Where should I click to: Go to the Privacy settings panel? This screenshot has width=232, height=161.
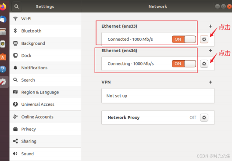click(x=45, y=129)
